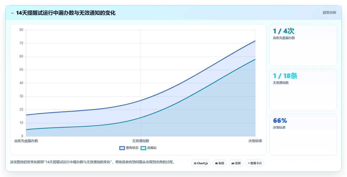The width and height of the screenshot is (347, 177).
Task: Select the 进度 tag
Action: pyautogui.click(x=236, y=163)
